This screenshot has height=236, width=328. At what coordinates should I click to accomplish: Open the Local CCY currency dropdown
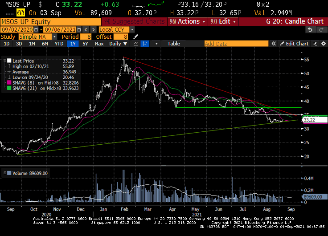(132, 30)
